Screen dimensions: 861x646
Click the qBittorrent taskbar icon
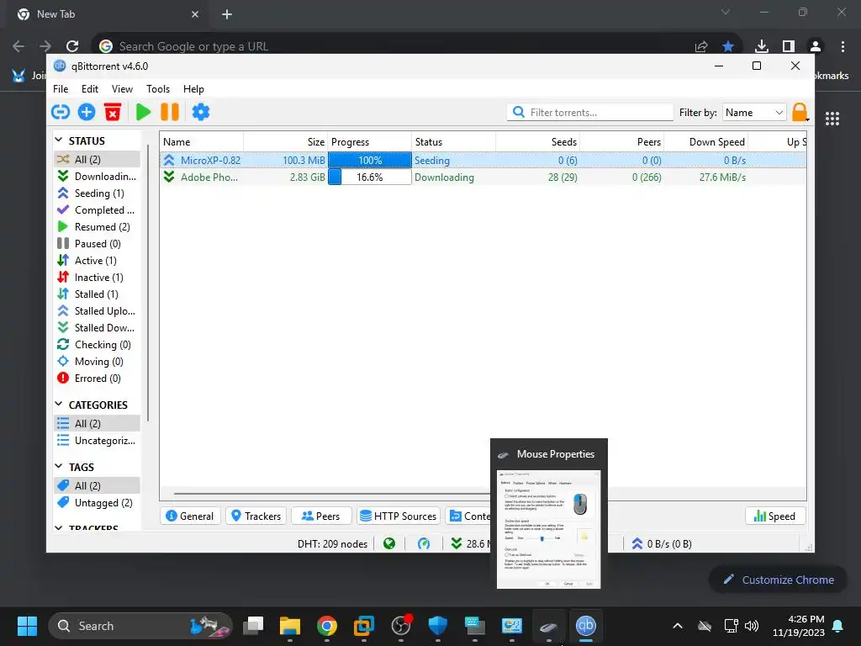coord(585,626)
